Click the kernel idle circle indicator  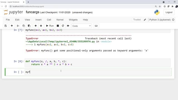click(x=173, y=20)
